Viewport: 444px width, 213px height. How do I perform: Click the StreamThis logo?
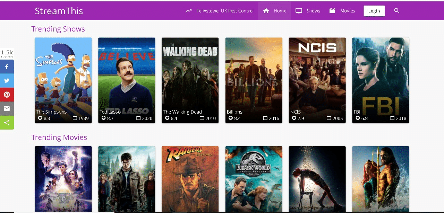pos(59,11)
